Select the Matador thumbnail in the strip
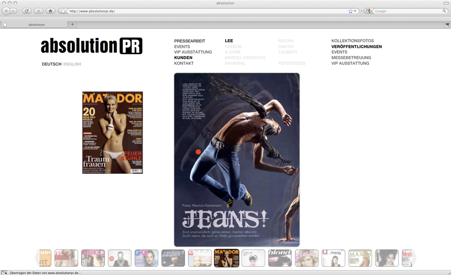Image resolution: width=451 pixels, height=275 pixels. tap(226, 258)
